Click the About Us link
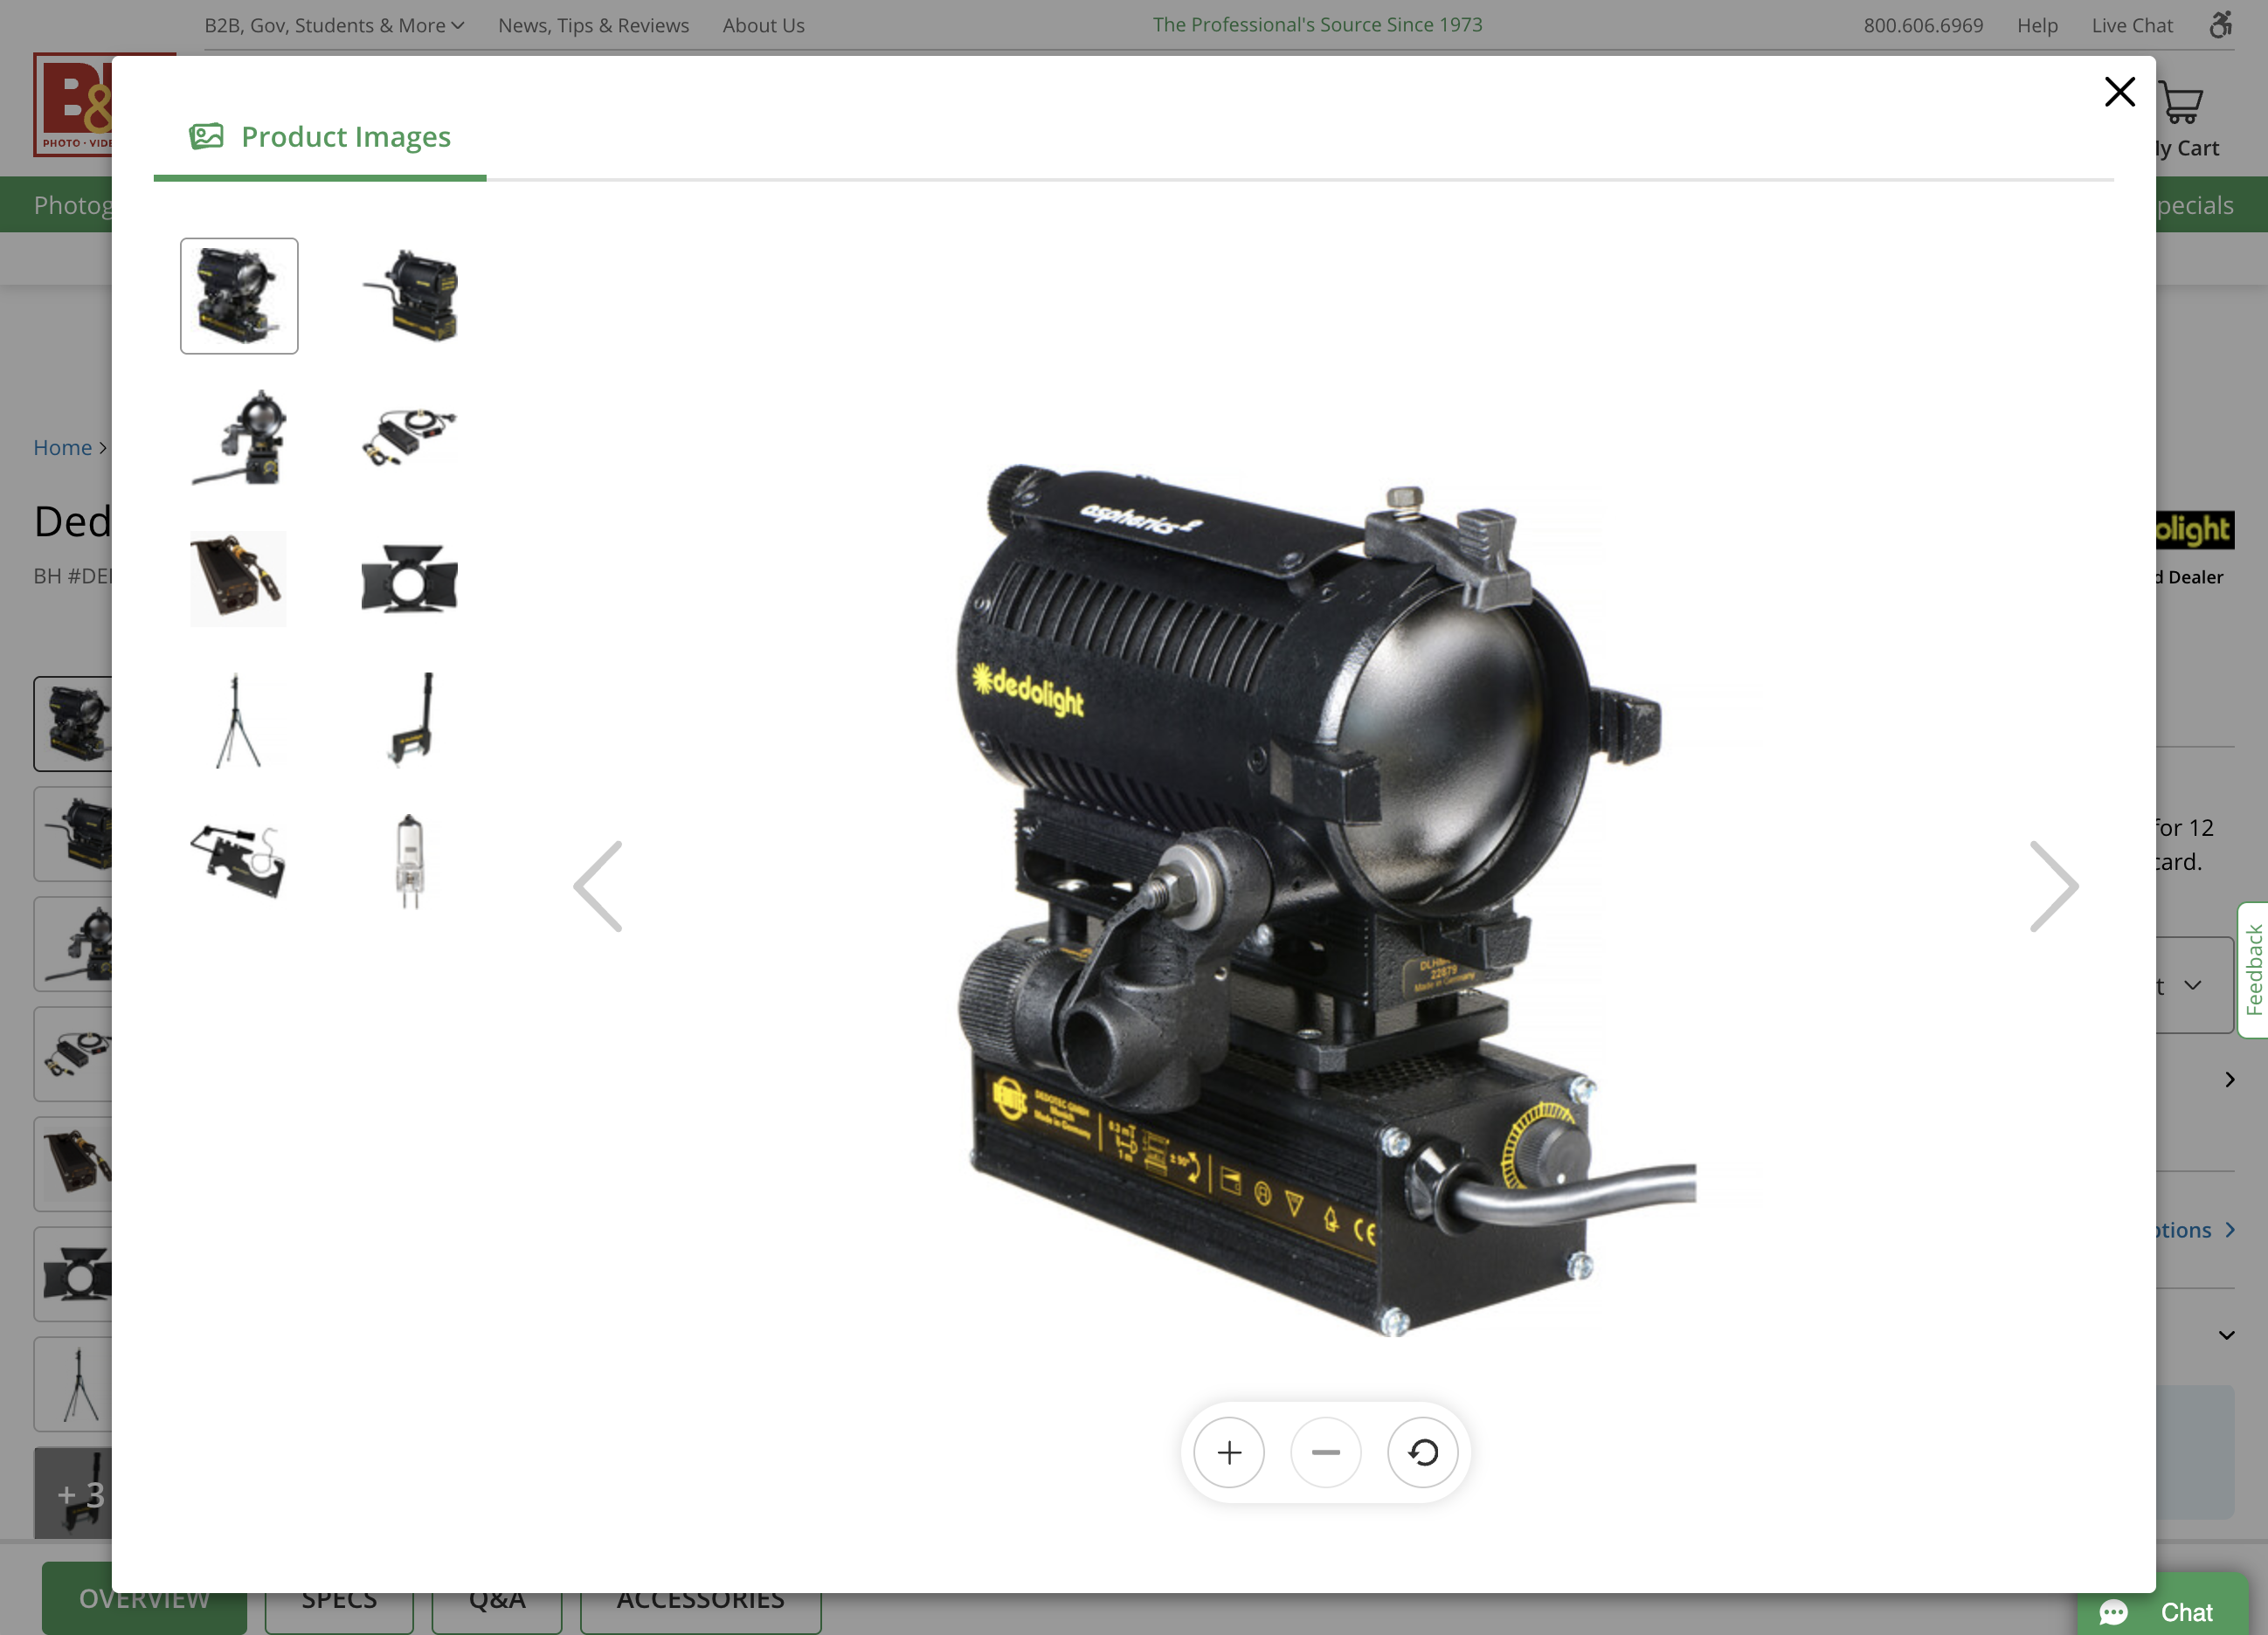 coord(763,25)
